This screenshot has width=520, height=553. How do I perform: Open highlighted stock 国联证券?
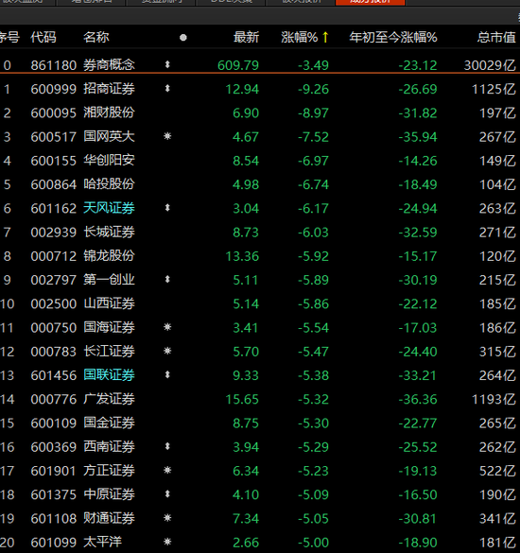109,375
